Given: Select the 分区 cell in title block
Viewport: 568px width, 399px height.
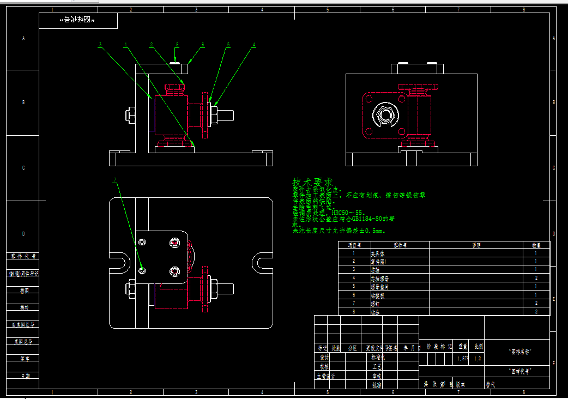Looking at the screenshot, I should pos(353,348).
